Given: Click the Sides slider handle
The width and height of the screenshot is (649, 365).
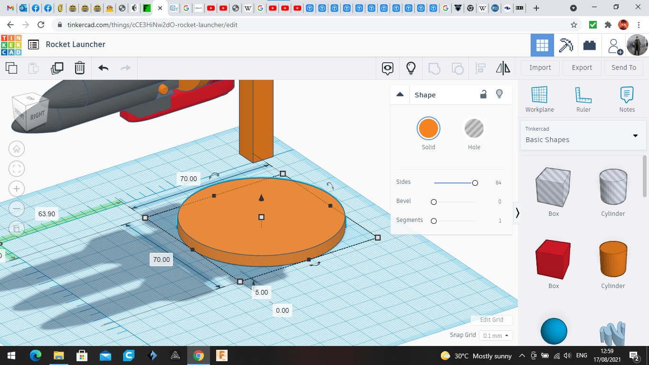Looking at the screenshot, I should tap(475, 183).
